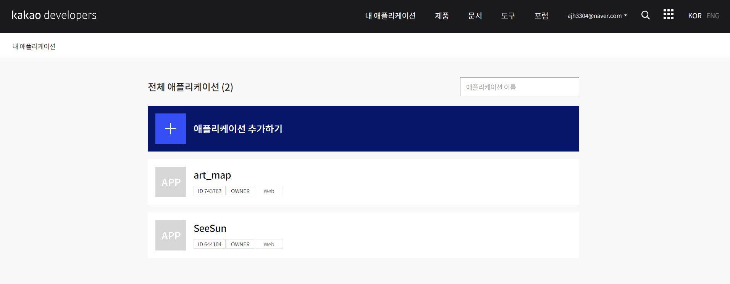This screenshot has width=730, height=284.
Task: Open the 문서 menu
Action: 475,16
